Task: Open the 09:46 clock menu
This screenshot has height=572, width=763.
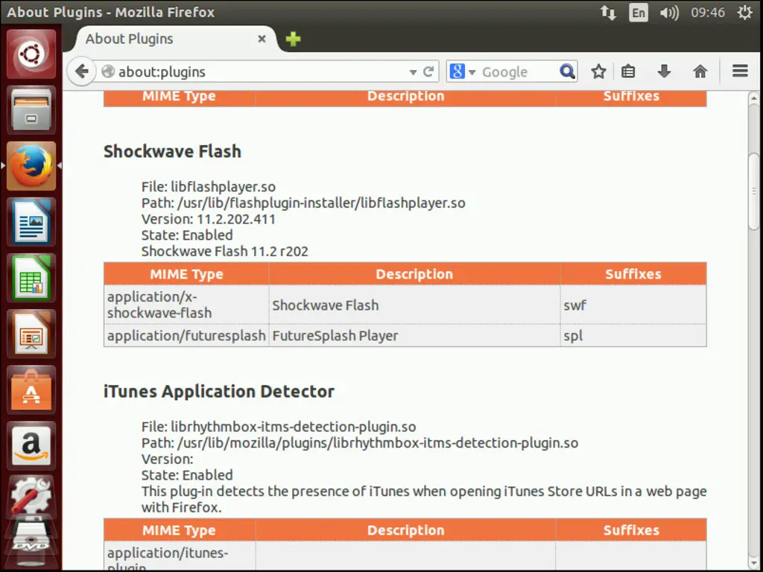Action: pyautogui.click(x=708, y=13)
